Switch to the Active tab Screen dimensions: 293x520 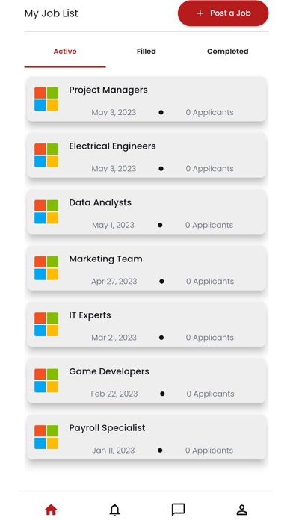point(65,52)
